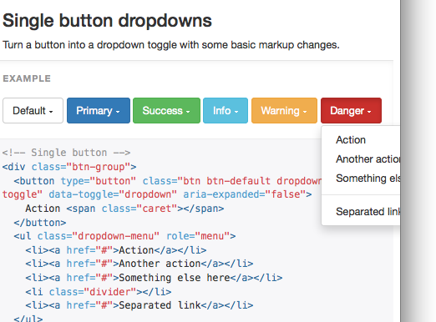Image resolution: width=436 pixels, height=322 pixels.
Task: Expand the green Success dropdown
Action: coord(166,110)
